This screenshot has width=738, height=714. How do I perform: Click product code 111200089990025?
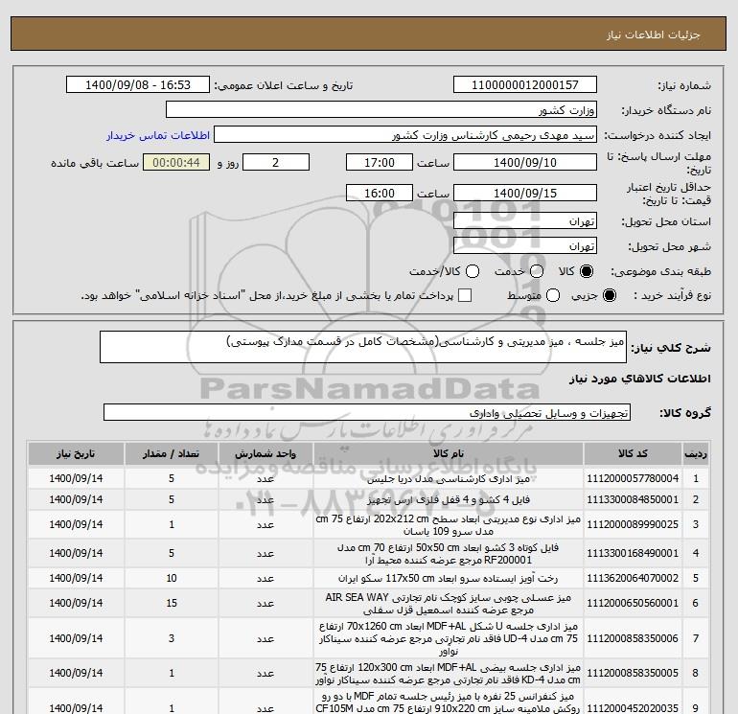point(633,524)
